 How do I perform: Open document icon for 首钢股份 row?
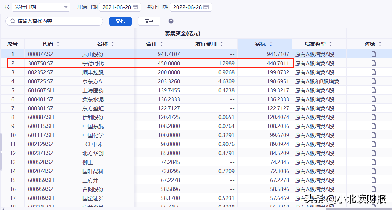pos(374,189)
